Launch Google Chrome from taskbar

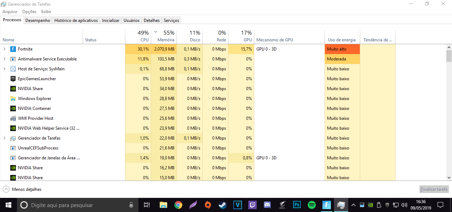pyautogui.click(x=178, y=205)
